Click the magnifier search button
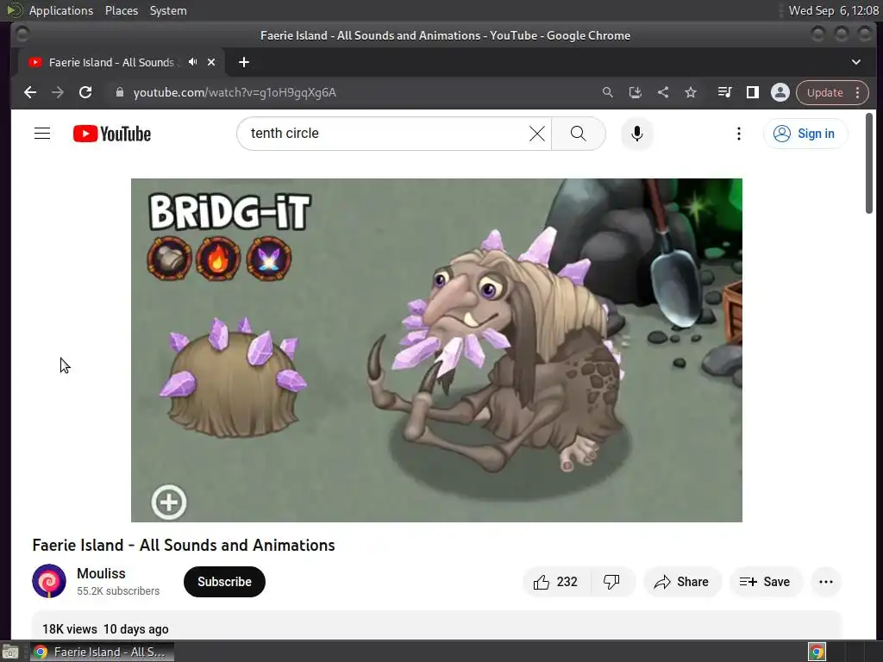The width and height of the screenshot is (883, 662). [x=579, y=134]
